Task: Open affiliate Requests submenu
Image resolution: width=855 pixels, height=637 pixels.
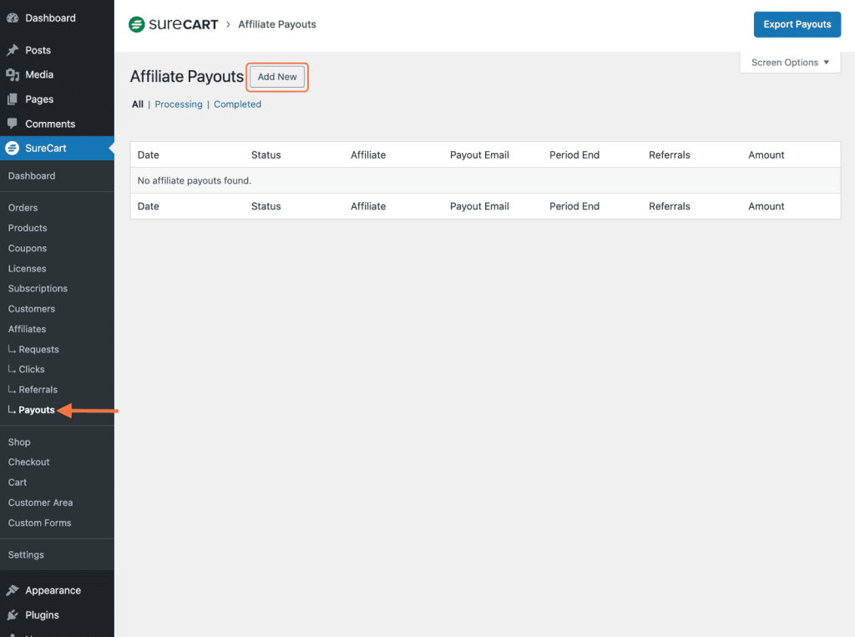Action: [x=38, y=350]
